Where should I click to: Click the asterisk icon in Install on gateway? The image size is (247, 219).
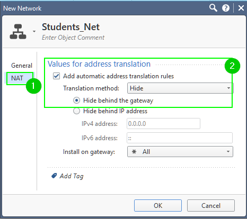[x=134, y=152]
